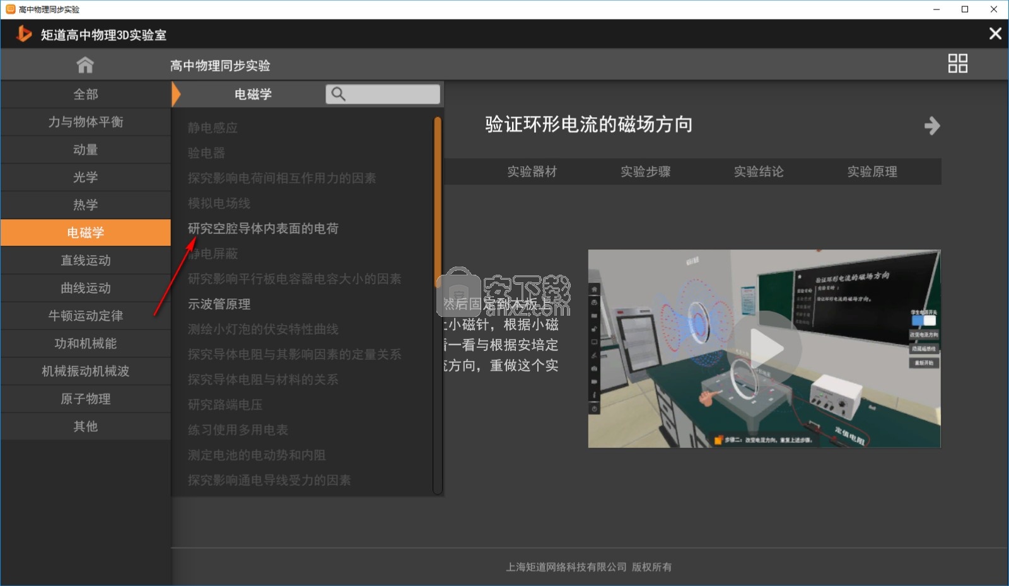Play the experiment preview video
The height and width of the screenshot is (586, 1009).
[764, 348]
